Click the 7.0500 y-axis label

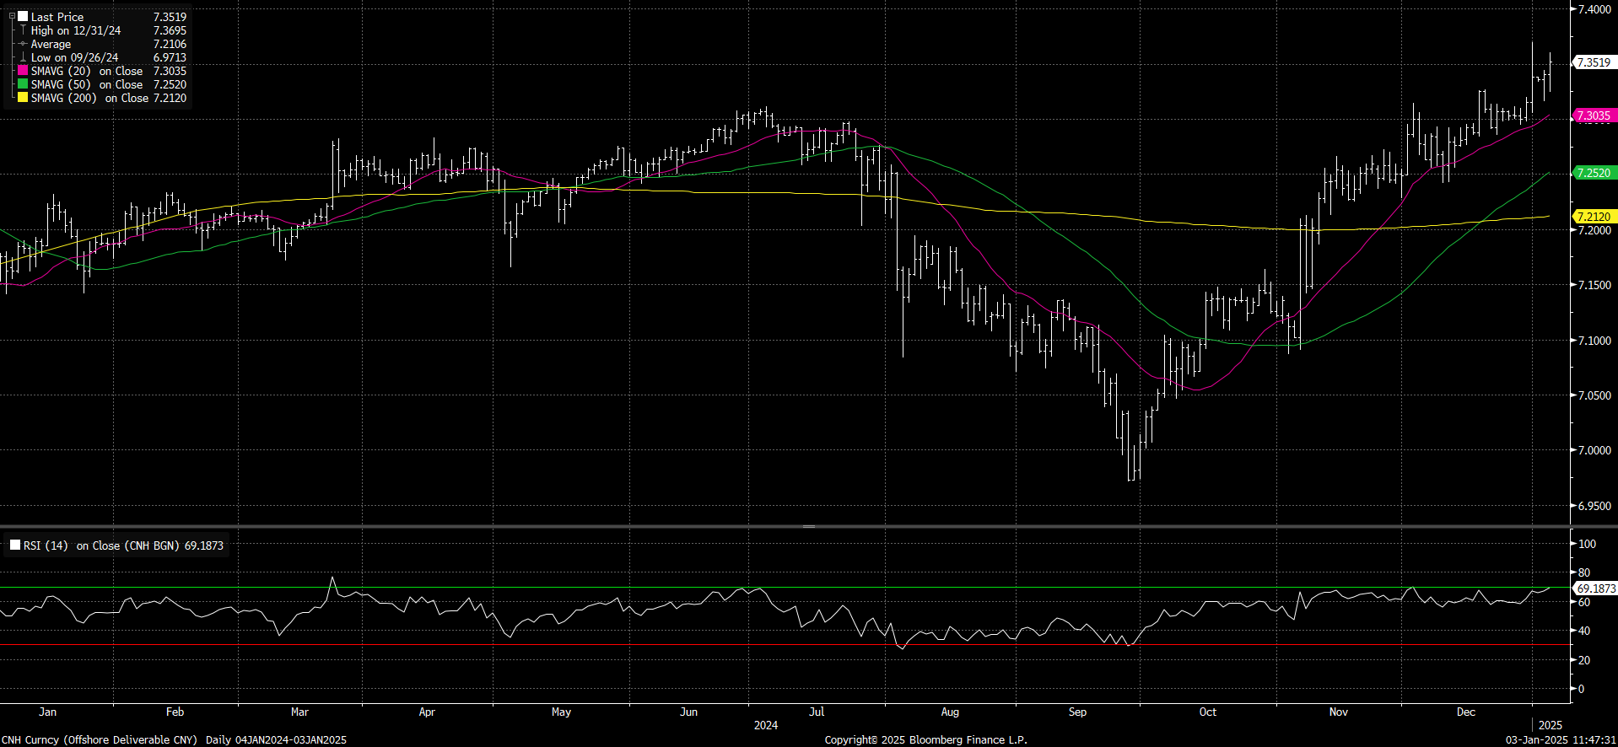tap(1594, 395)
